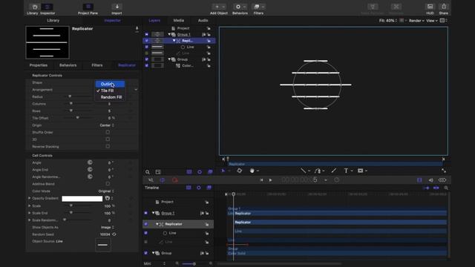The height and width of the screenshot is (267, 475).
Task: Open the Show Objects As dropdown
Action: 107,228
